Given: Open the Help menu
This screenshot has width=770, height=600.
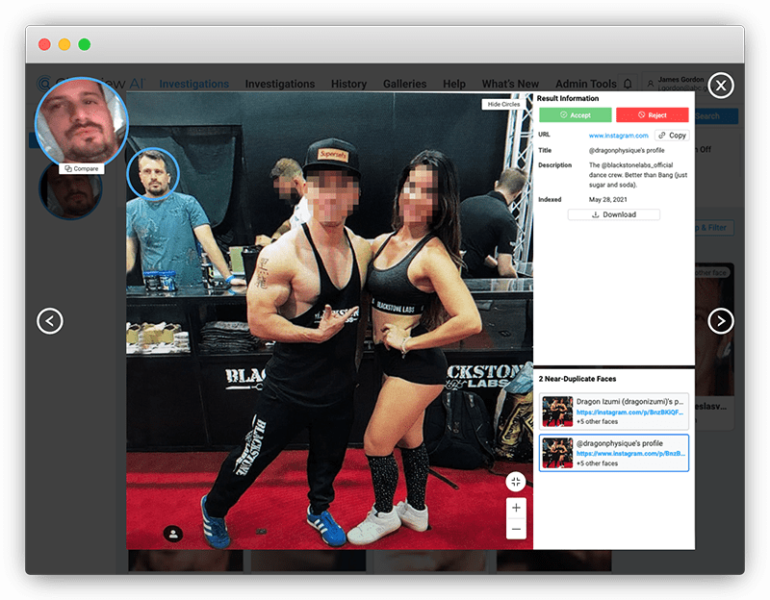Looking at the screenshot, I should [x=454, y=84].
